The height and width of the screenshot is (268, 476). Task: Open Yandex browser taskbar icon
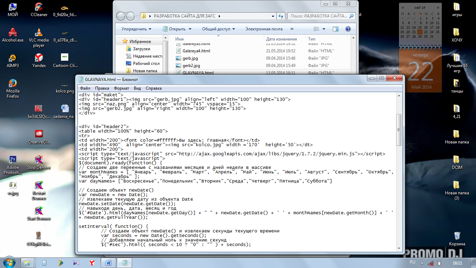92,262
